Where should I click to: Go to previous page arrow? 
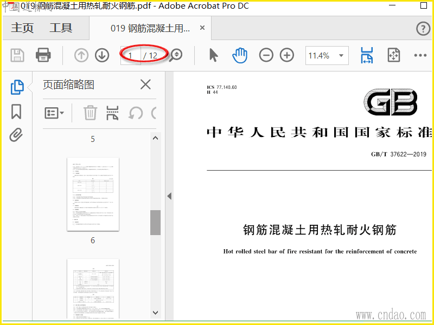[x=81, y=55]
